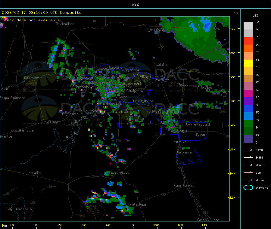Viewport: 271px width, 229px height.
Task: Click the 'Paso_Barroso' map label
Action: coord(184,186)
